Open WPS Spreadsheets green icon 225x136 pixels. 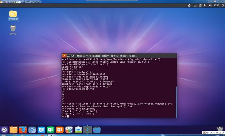51,130
